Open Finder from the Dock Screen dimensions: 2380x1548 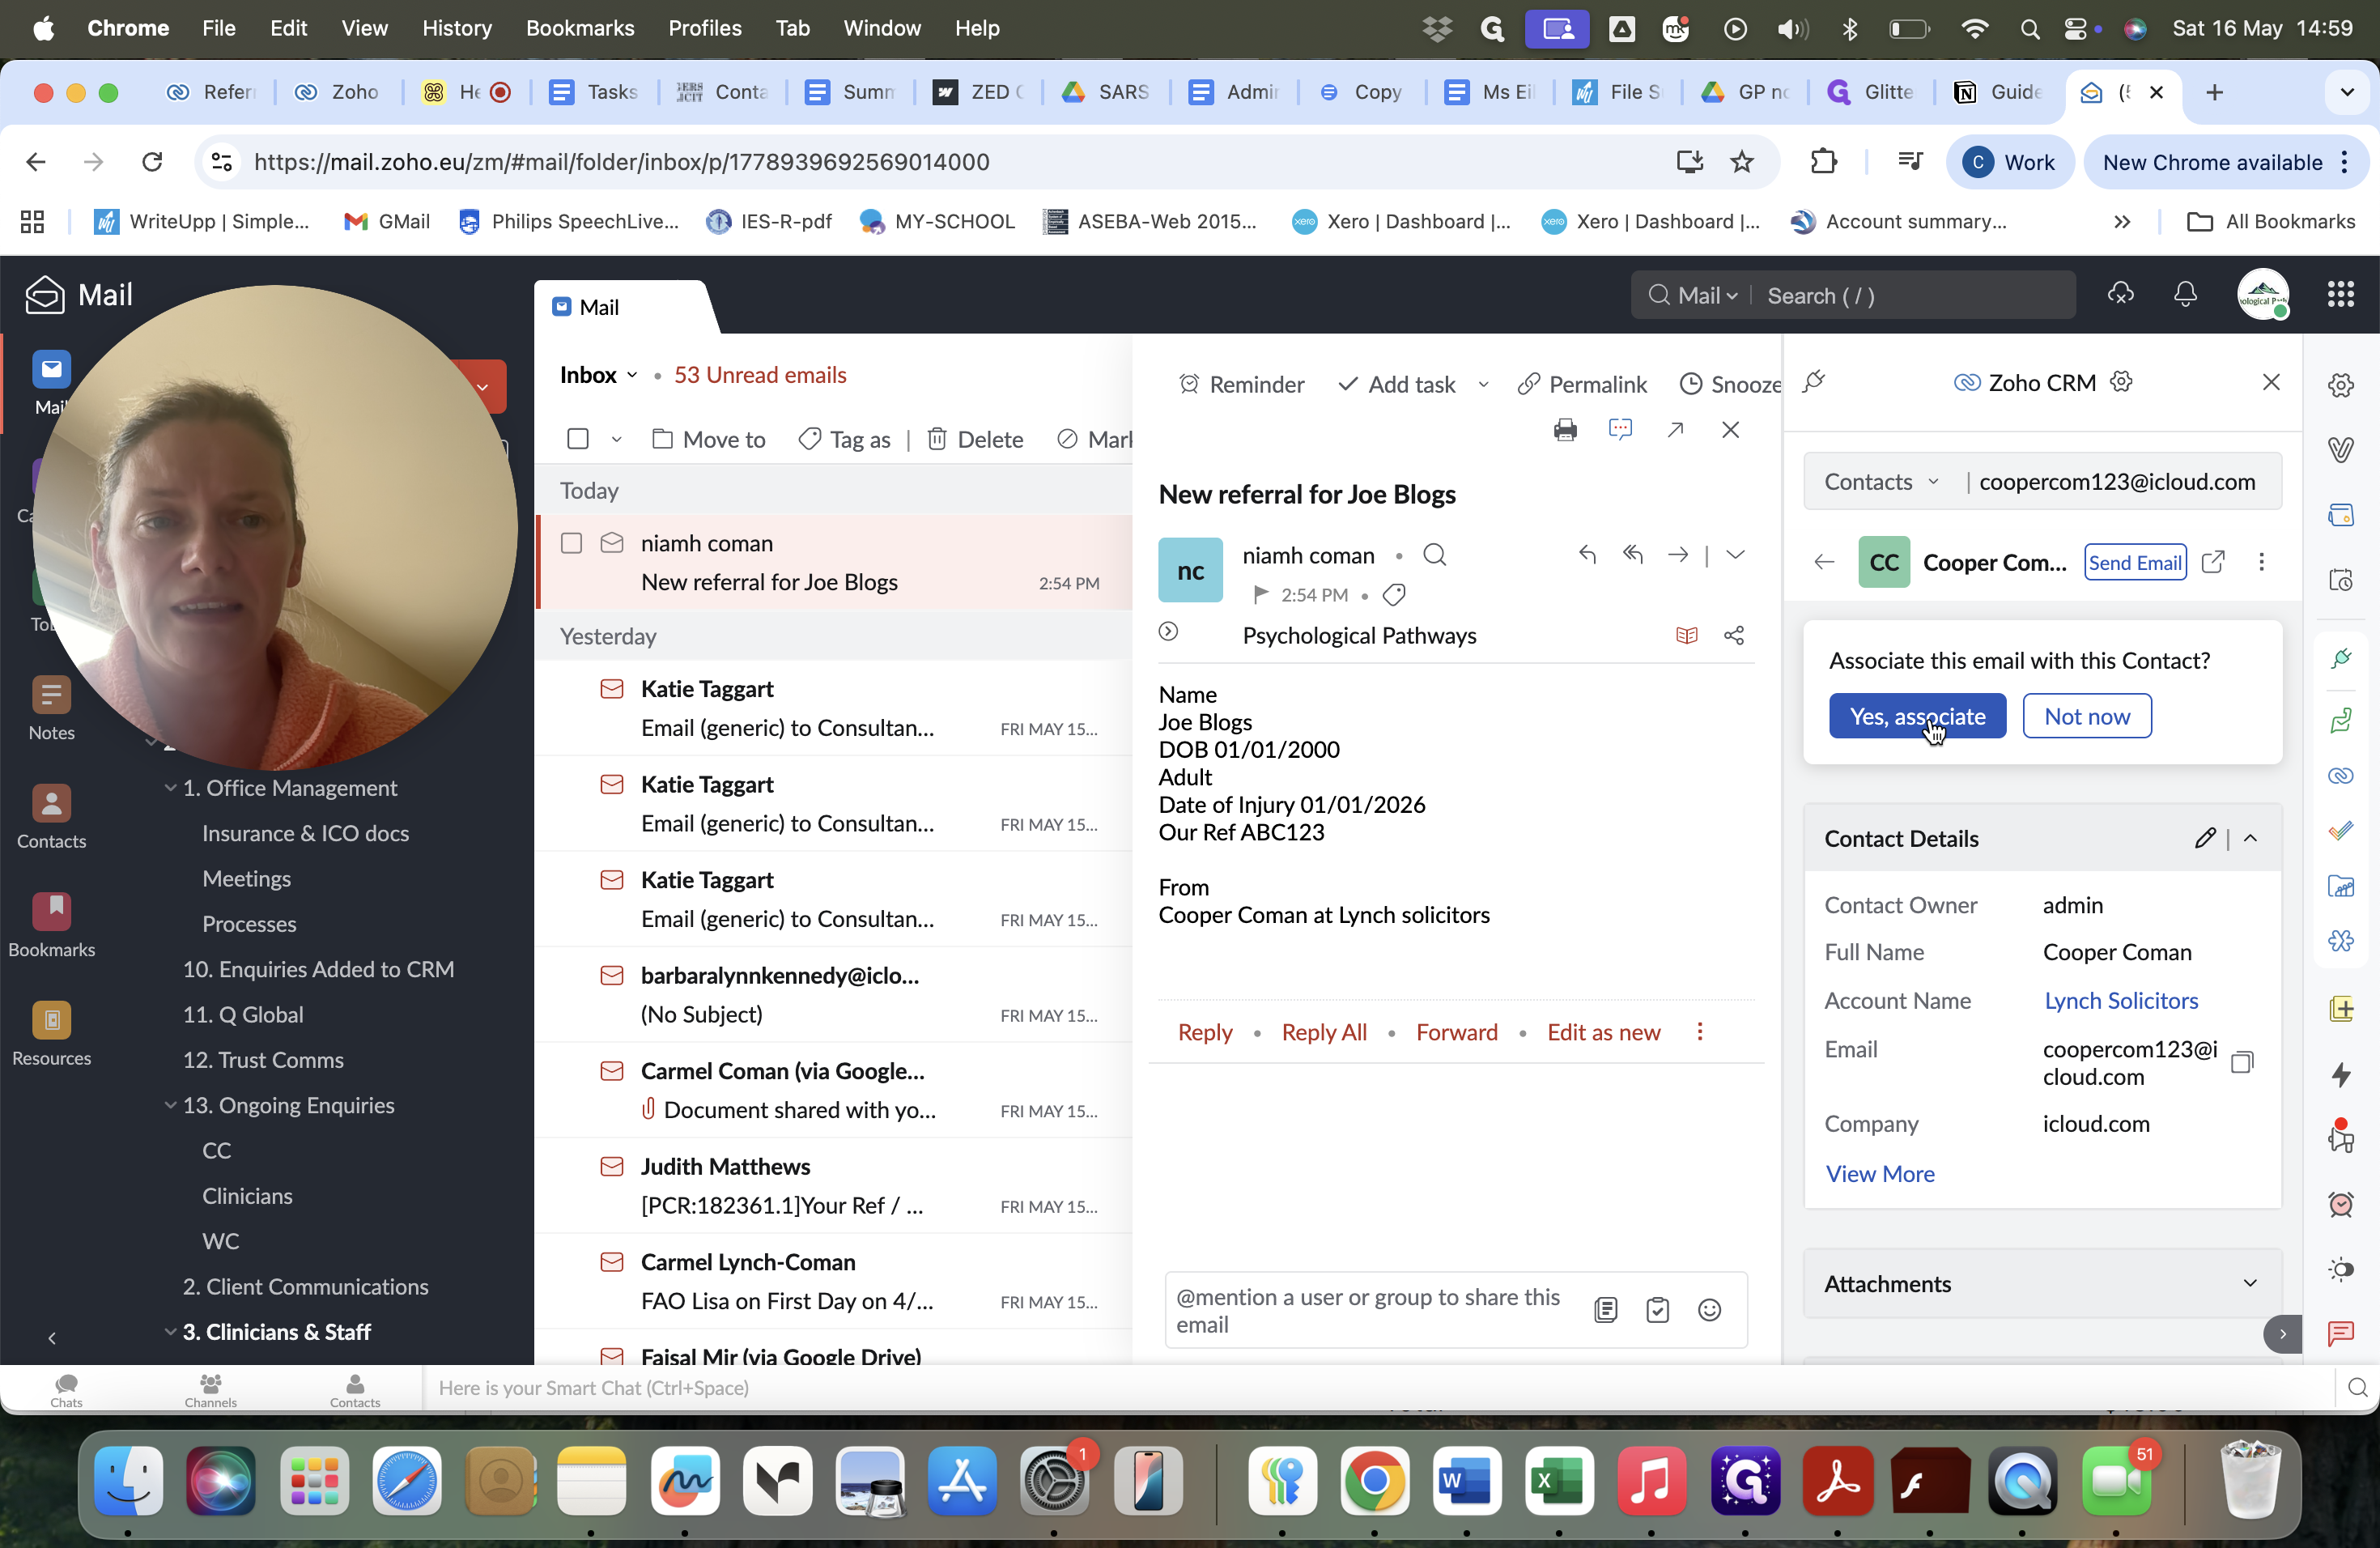tap(129, 1481)
